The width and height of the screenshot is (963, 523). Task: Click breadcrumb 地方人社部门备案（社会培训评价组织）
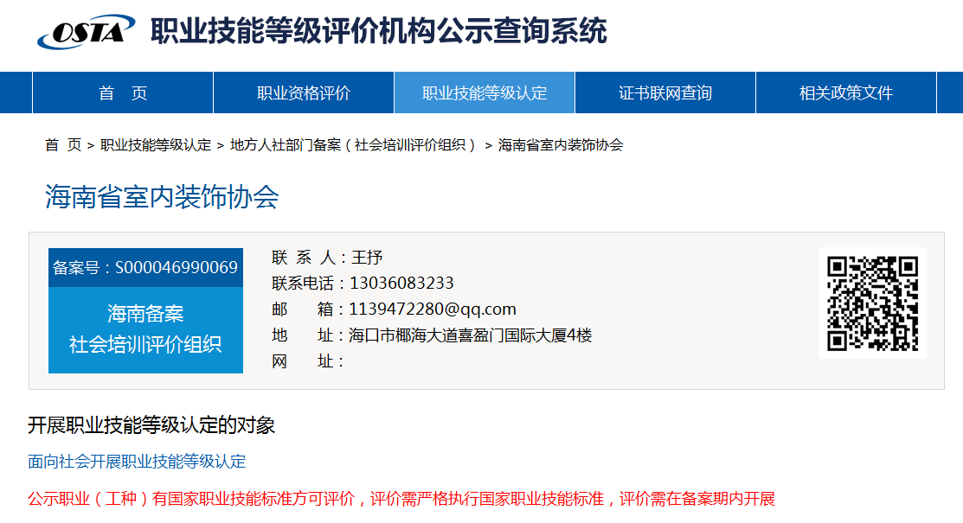[x=353, y=145]
